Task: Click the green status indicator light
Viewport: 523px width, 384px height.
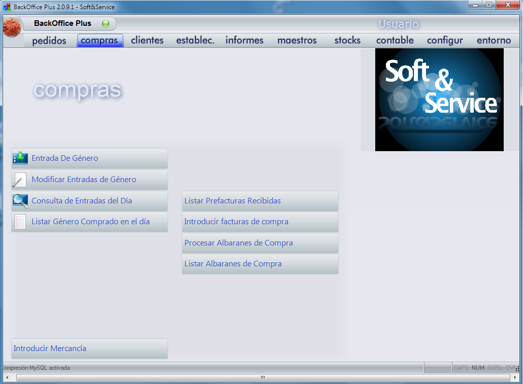Action: (106, 24)
